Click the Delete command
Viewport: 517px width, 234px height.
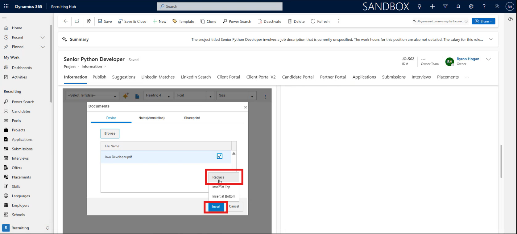click(296, 21)
